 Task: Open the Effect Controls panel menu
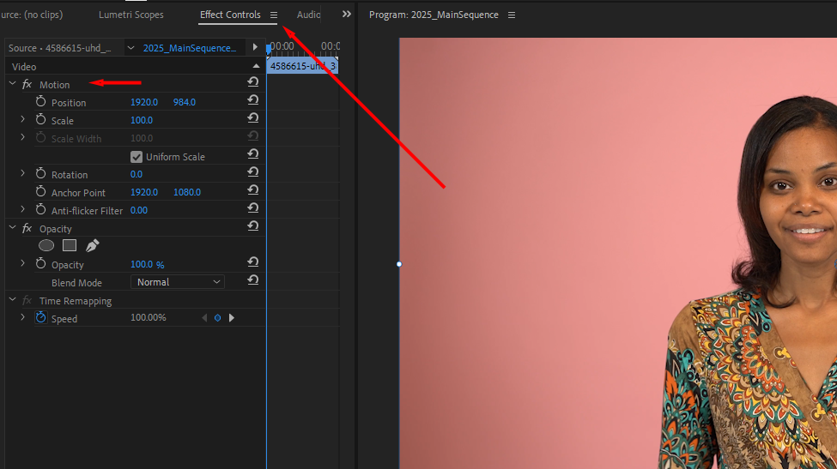274,15
